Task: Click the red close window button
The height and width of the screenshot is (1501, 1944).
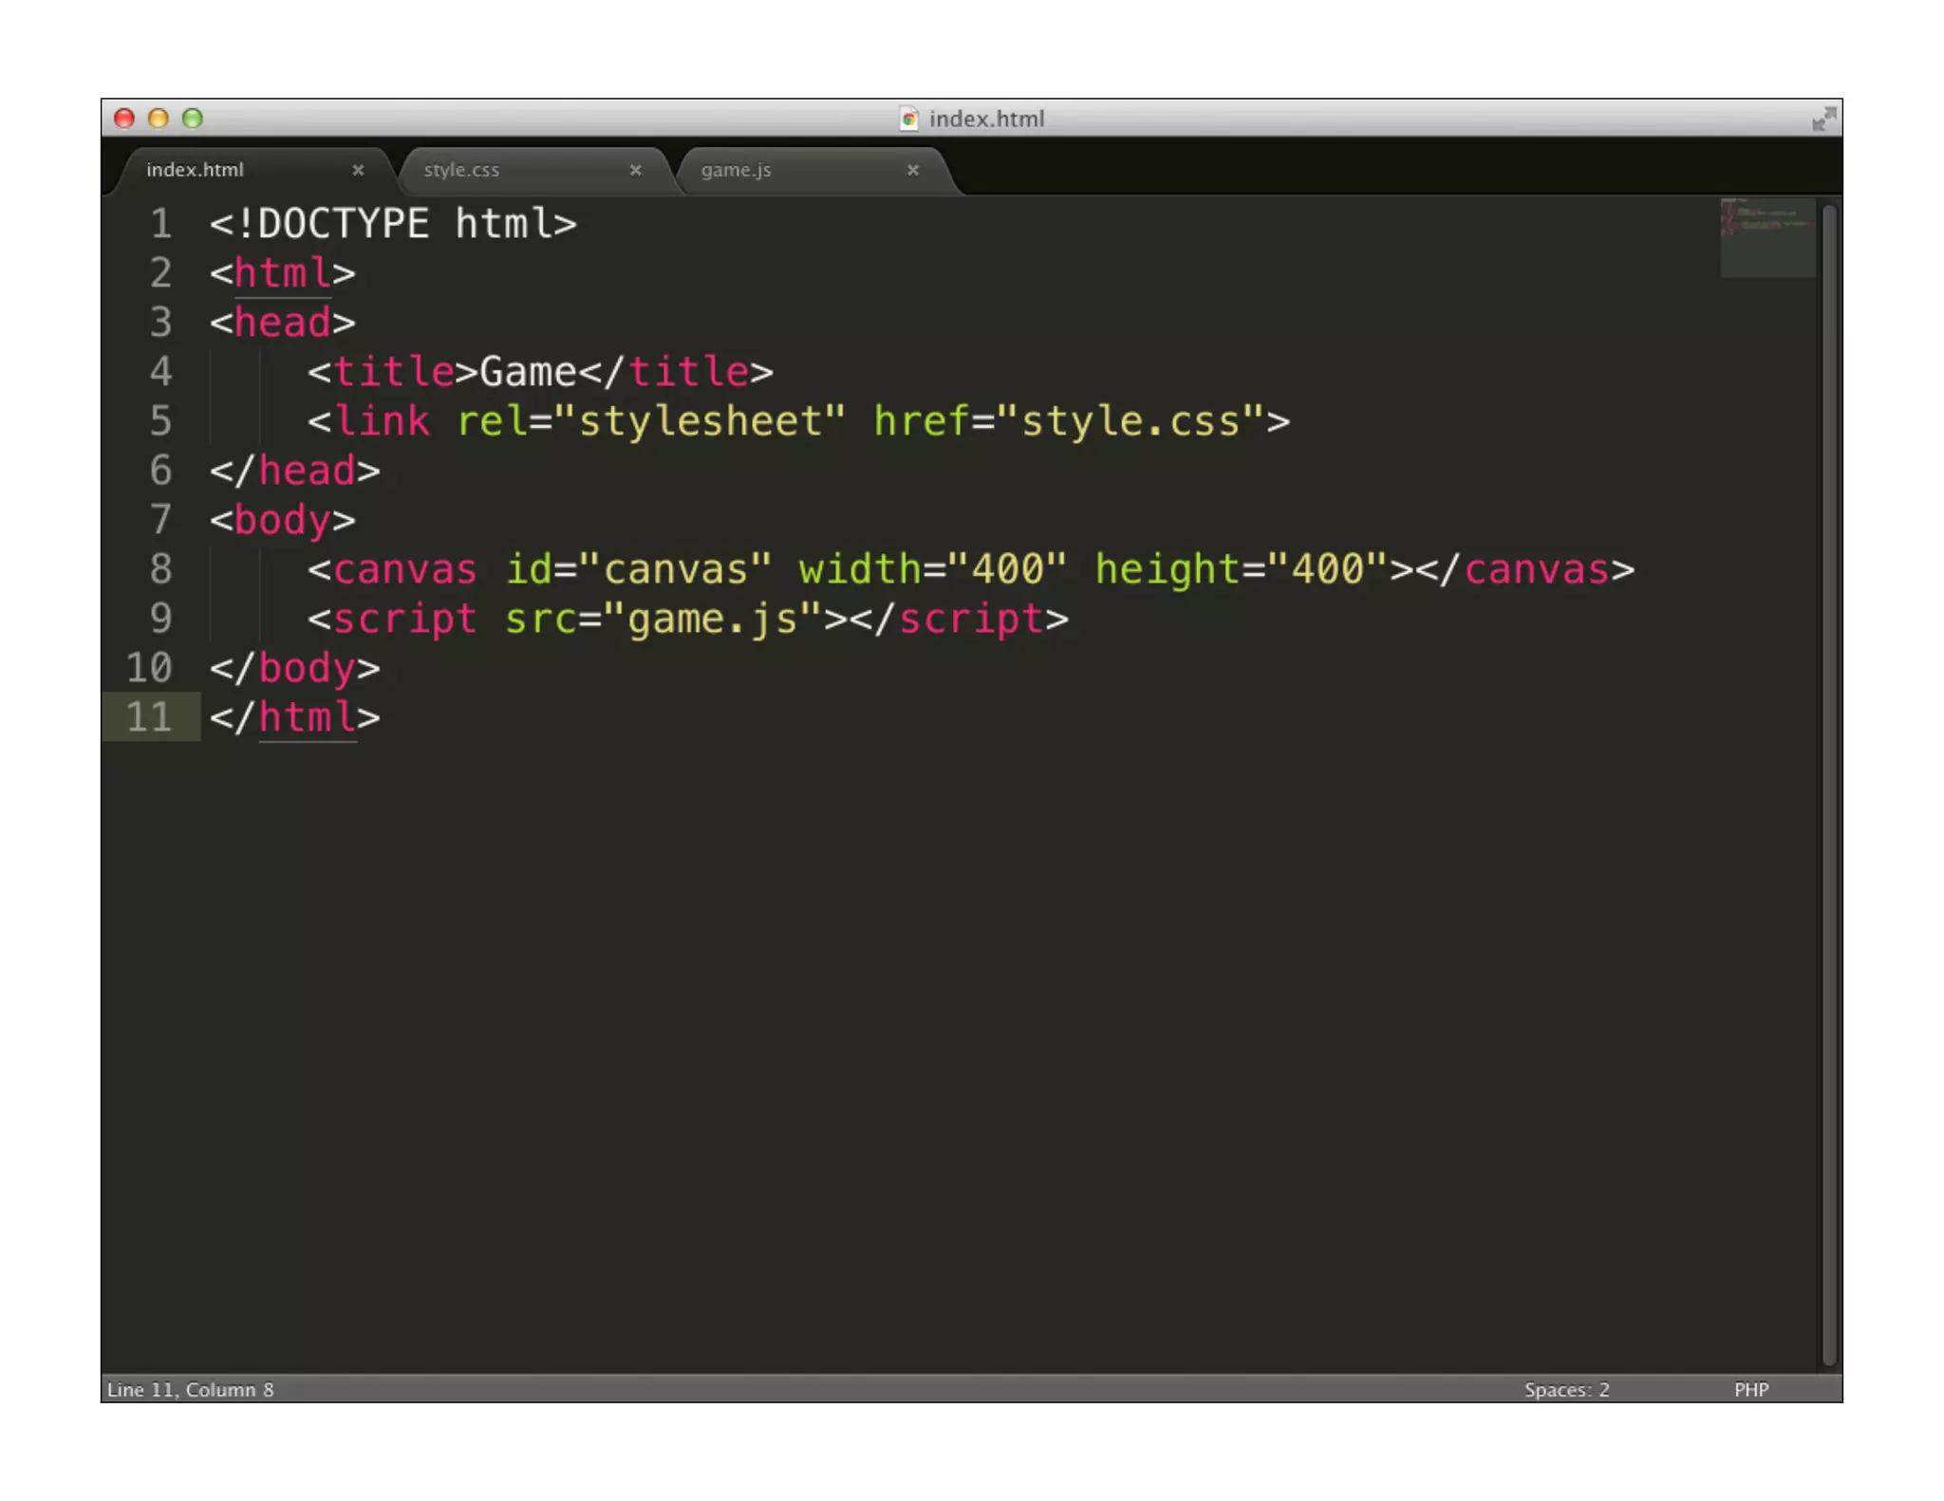Action: (124, 118)
